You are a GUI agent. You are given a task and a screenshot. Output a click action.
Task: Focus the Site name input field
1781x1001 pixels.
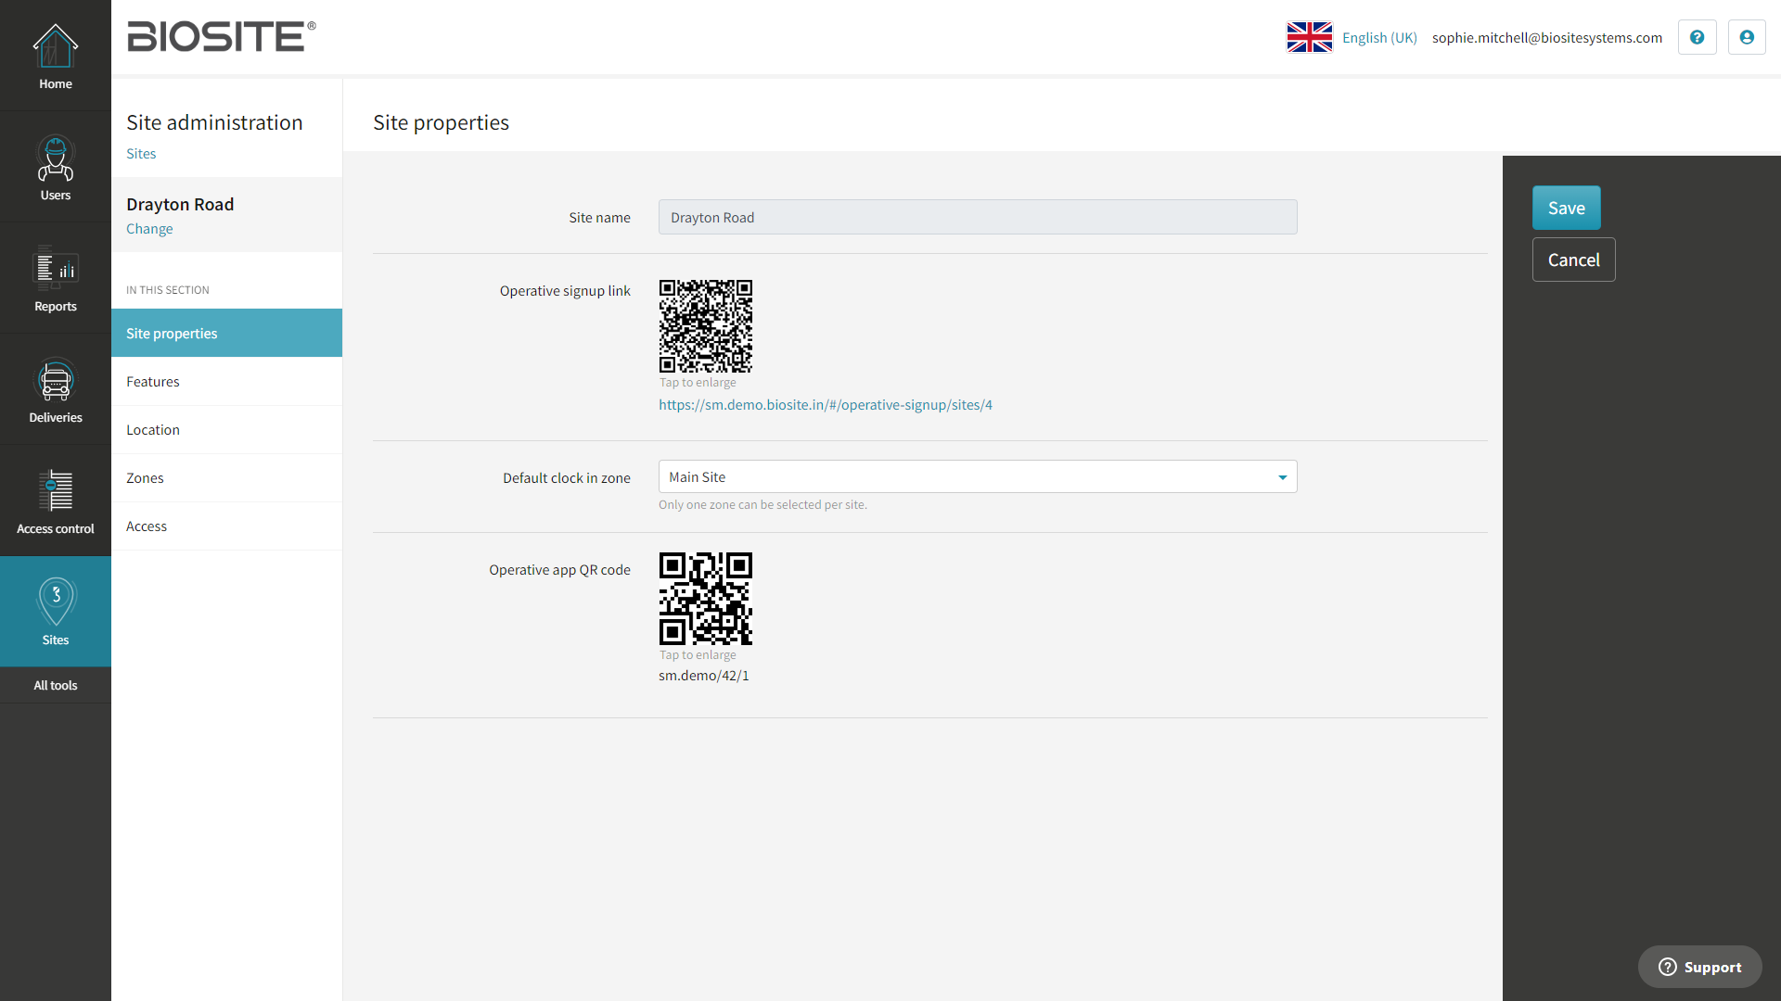978,217
